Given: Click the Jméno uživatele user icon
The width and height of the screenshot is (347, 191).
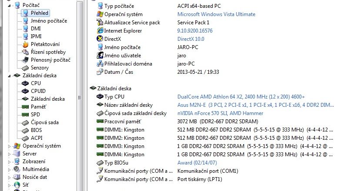Looking at the screenshot, I should tap(100, 56).
